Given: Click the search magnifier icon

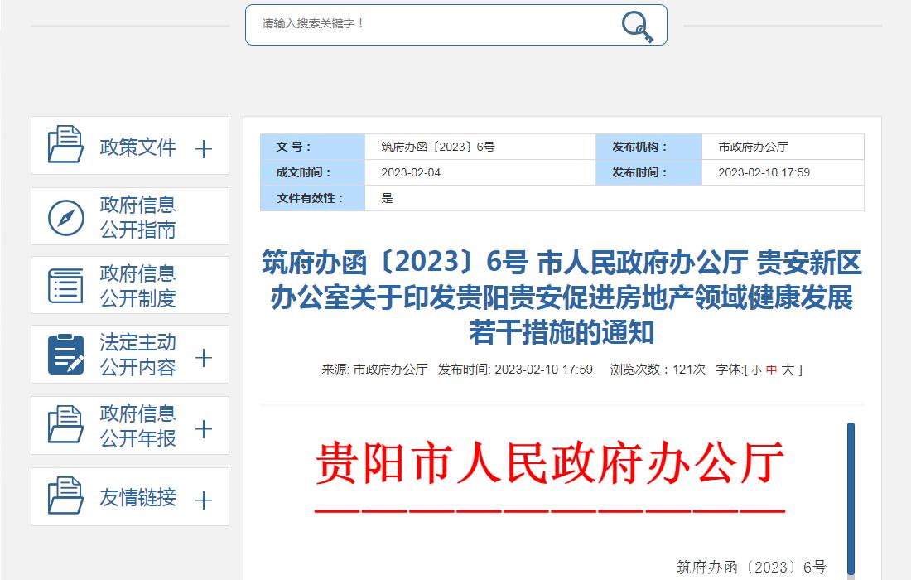Looking at the screenshot, I should coord(637,26).
